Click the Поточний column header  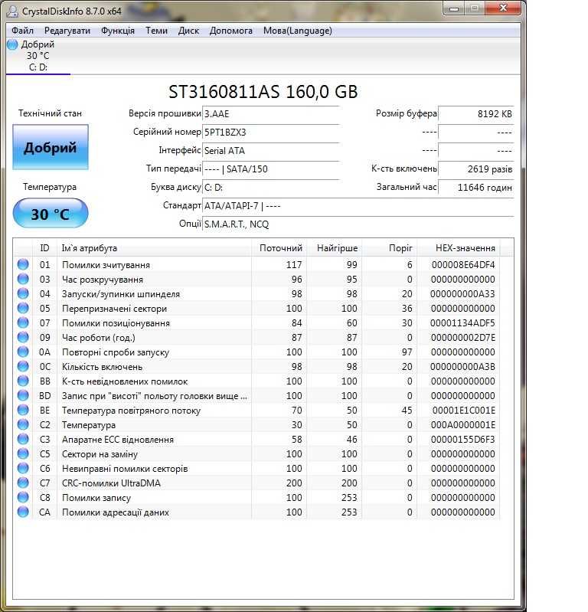click(x=279, y=248)
